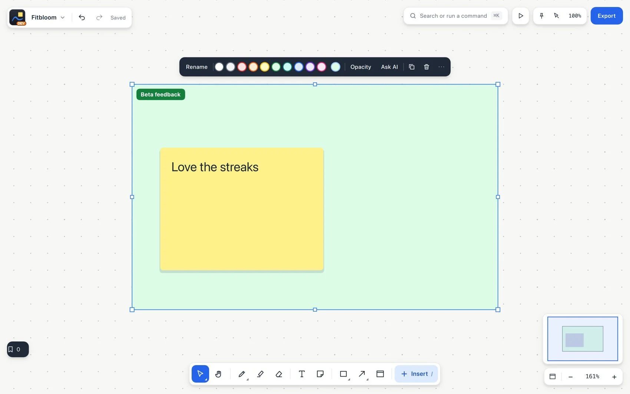Activate the Hand pan tool

[218, 374]
